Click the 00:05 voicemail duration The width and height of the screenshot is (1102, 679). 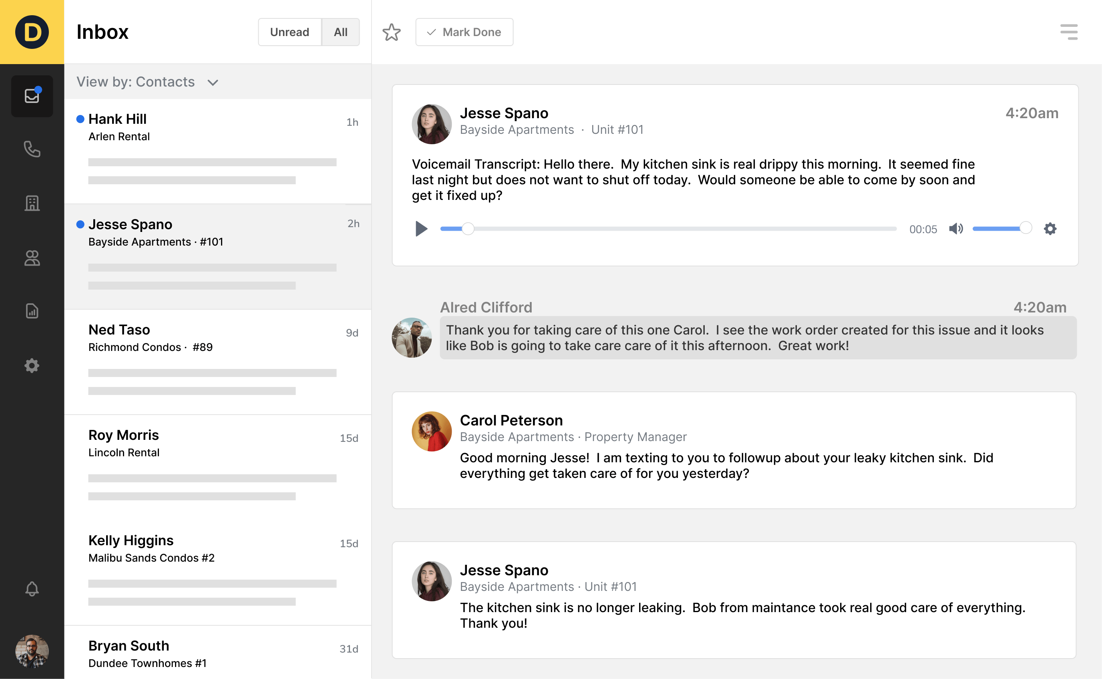coord(923,230)
